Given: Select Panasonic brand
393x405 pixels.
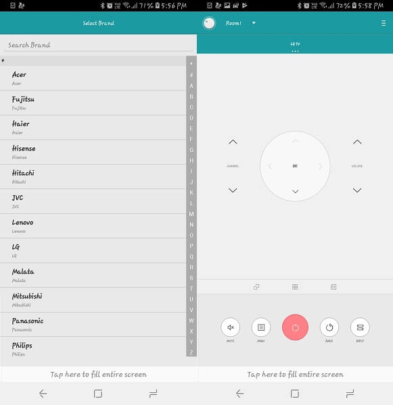Looking at the screenshot, I should 93,325.
